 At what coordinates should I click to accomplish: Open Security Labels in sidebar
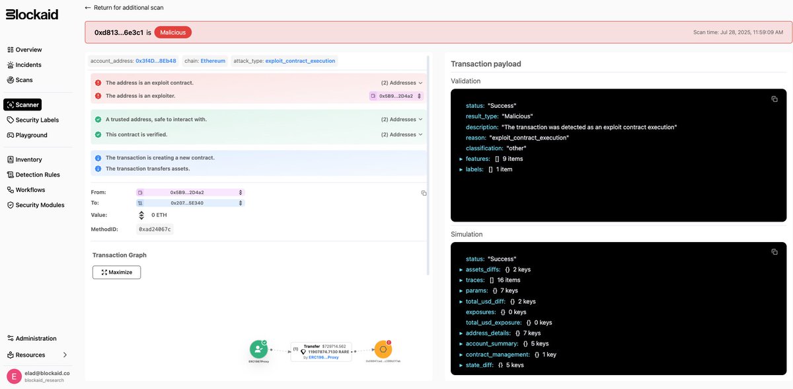(32, 120)
